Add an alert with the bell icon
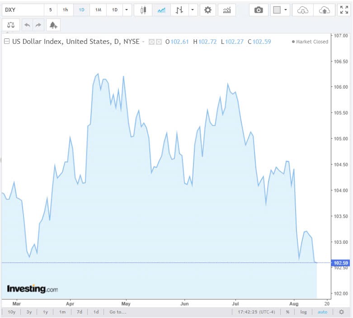 click(53, 25)
